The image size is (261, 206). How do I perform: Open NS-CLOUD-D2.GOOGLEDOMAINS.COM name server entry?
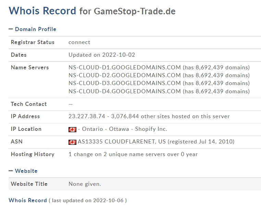point(125,75)
